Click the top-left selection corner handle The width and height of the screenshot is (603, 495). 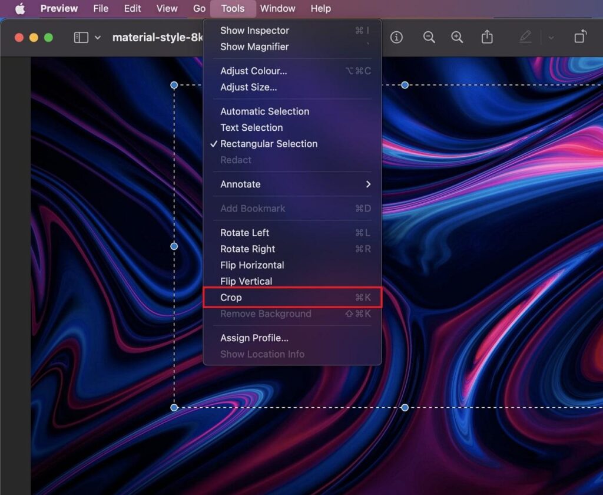174,85
